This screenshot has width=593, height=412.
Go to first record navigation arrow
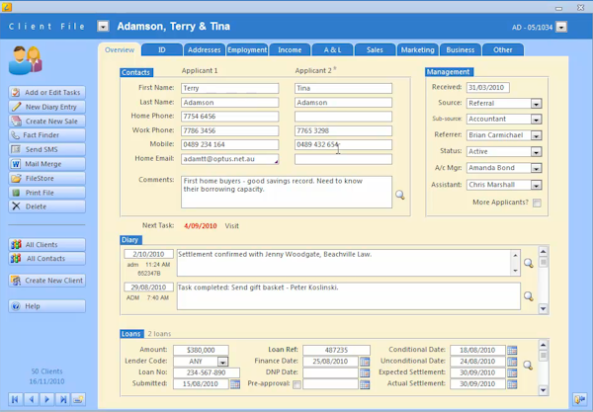click(15, 399)
